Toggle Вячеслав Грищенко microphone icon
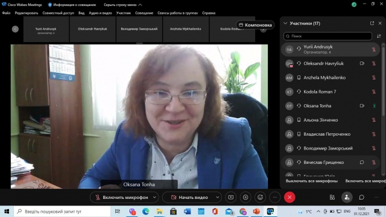 coord(374,162)
